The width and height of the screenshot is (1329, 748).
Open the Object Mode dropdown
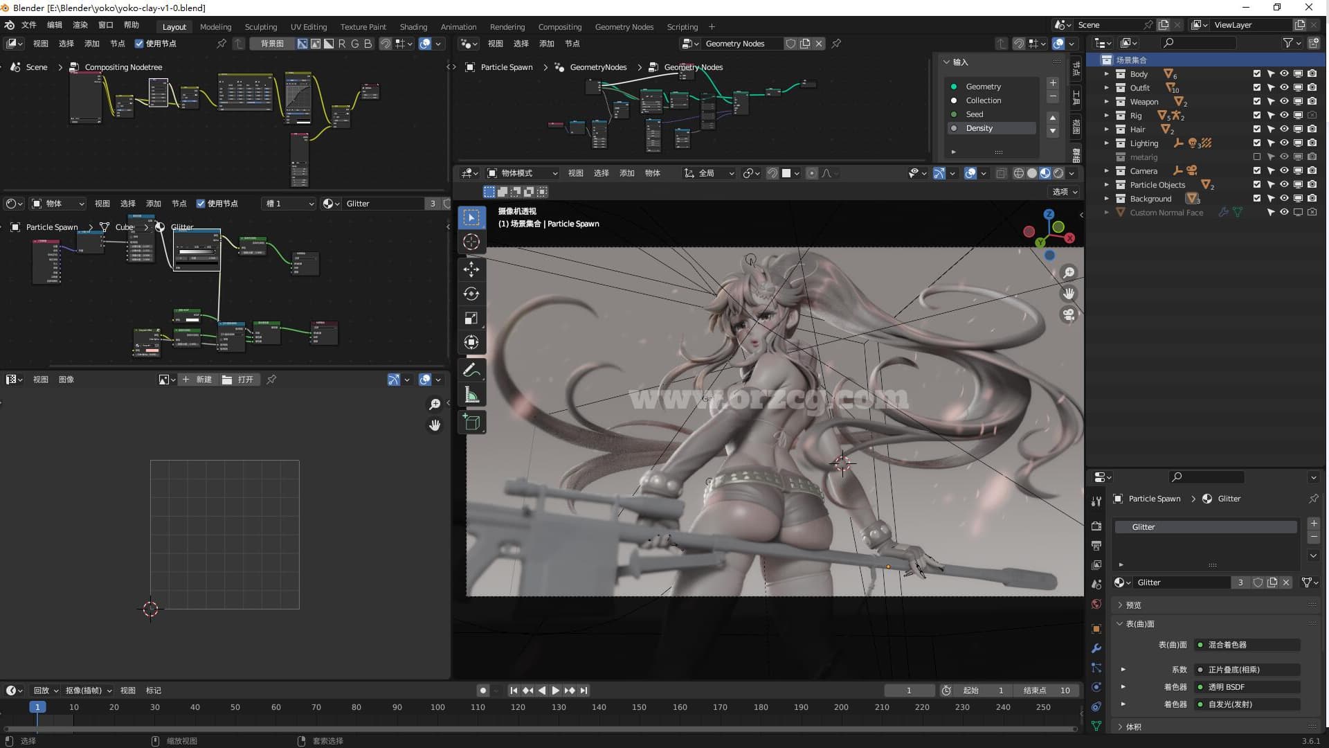pos(523,173)
